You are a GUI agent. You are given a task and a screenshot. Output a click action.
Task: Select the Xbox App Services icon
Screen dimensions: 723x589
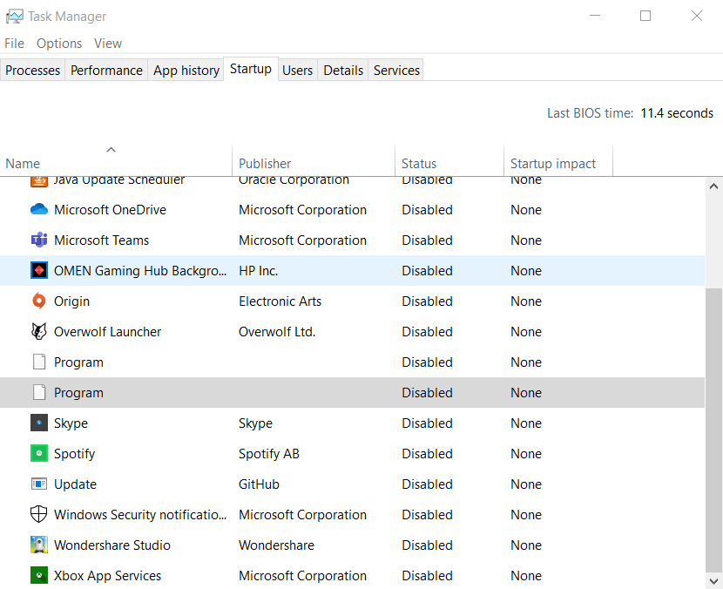[38, 576]
